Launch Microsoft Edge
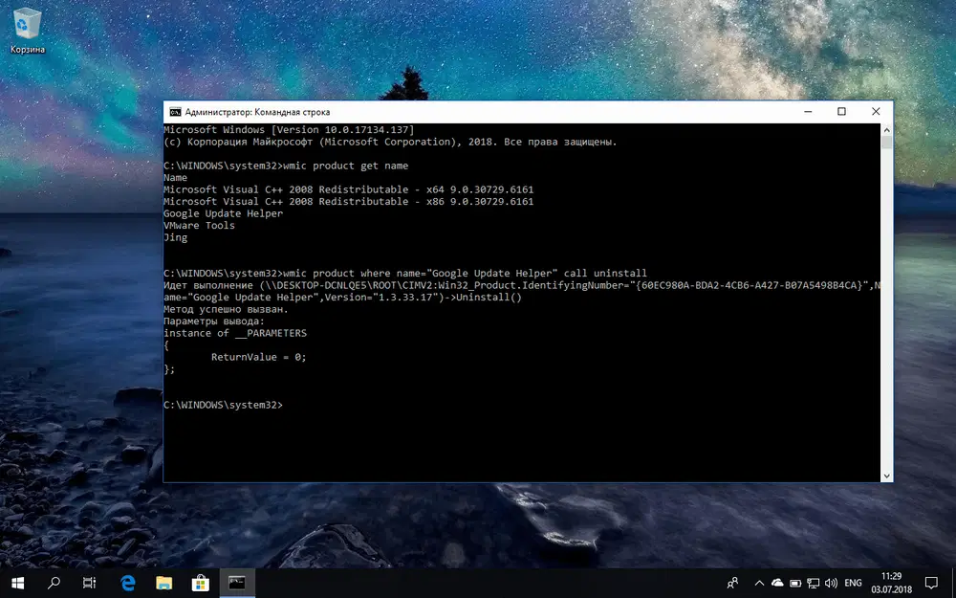This screenshot has width=956, height=598. (x=127, y=583)
